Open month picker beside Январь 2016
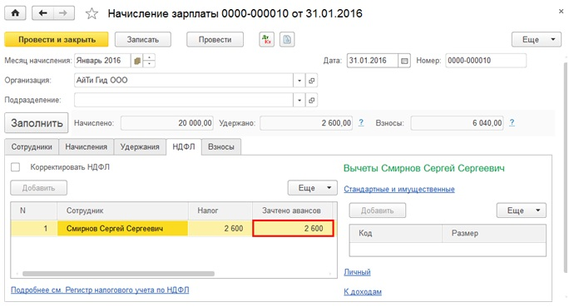Screen dimensions: 569x307 (x=137, y=61)
